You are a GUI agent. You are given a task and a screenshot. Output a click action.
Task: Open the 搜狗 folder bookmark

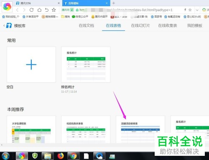[65, 17]
